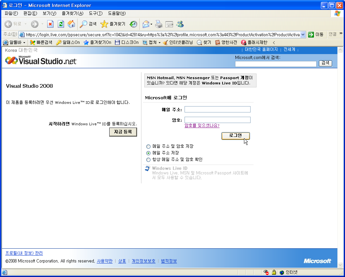
Task: Open the 보기(V) menu
Action: 50,14
